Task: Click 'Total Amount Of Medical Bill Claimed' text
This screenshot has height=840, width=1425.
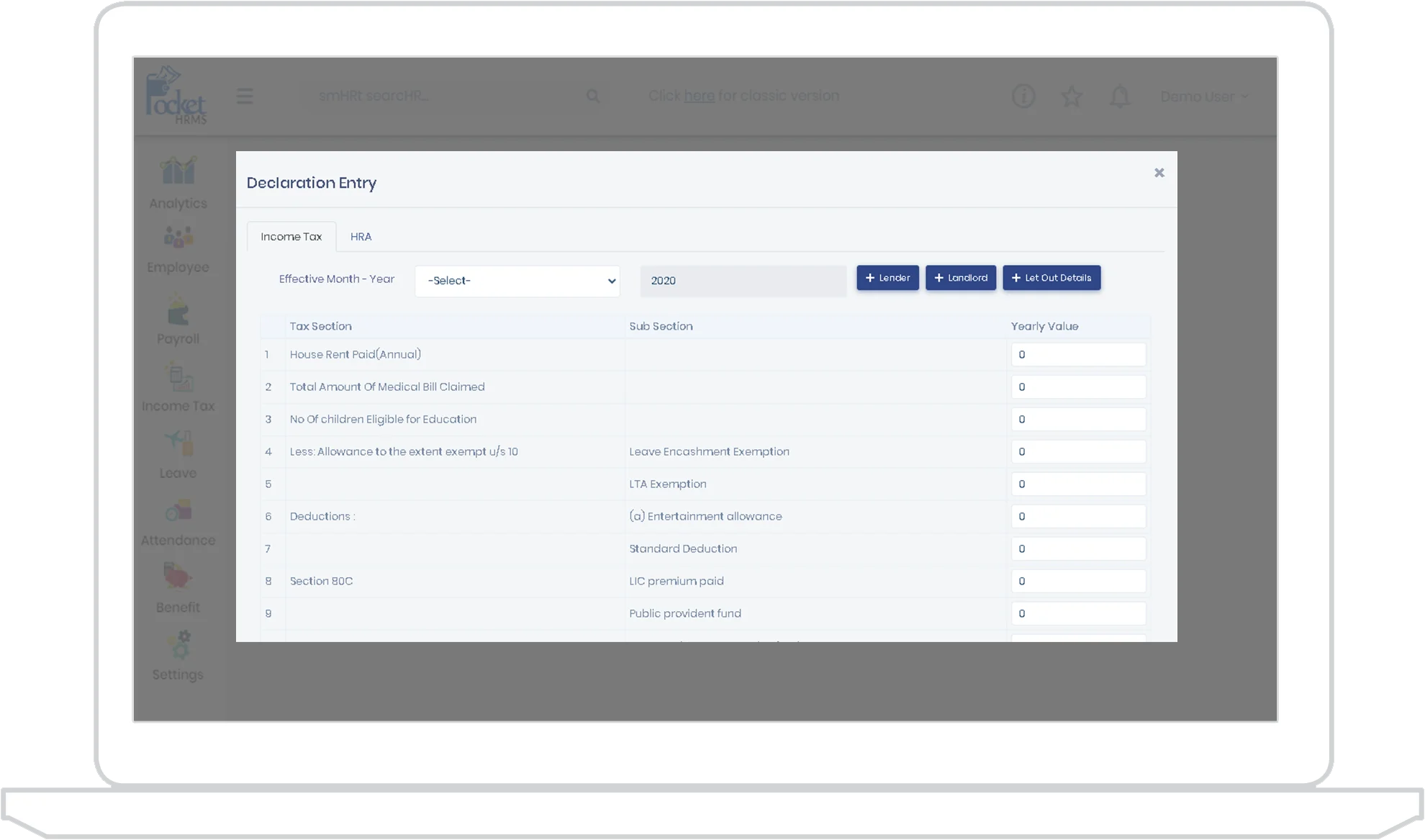Action: (x=387, y=387)
